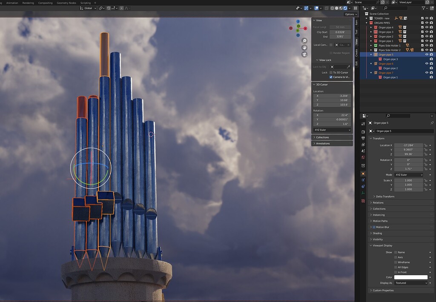Screen dimensions: 436x302
Task: Switch to the Rendering workspace tab
Action: (x=28, y=3)
